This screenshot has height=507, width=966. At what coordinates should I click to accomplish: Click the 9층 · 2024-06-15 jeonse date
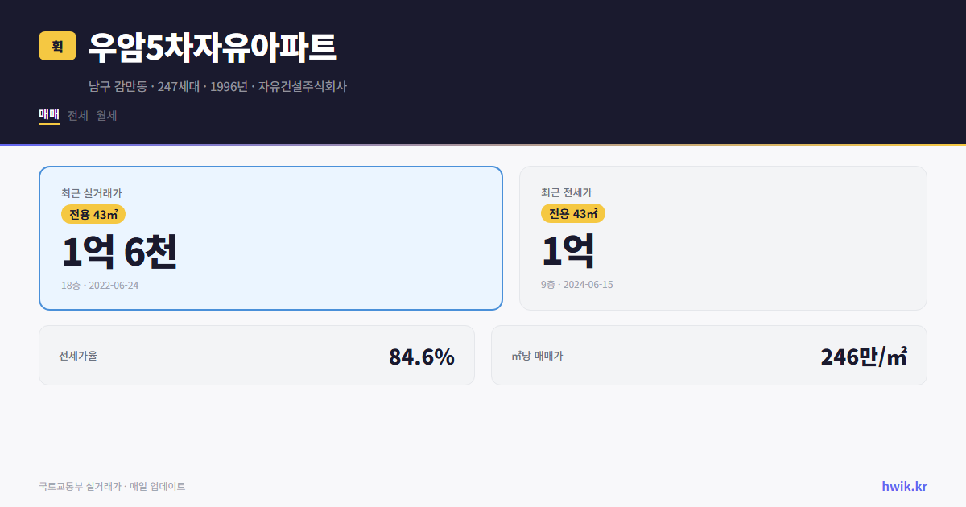coord(575,285)
